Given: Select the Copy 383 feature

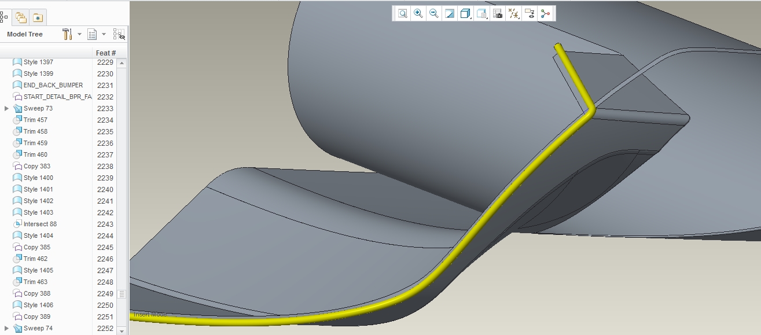Looking at the screenshot, I should coord(36,166).
